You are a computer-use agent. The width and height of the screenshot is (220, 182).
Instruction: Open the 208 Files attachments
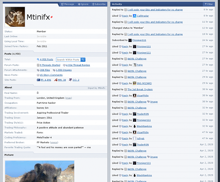[45, 70]
